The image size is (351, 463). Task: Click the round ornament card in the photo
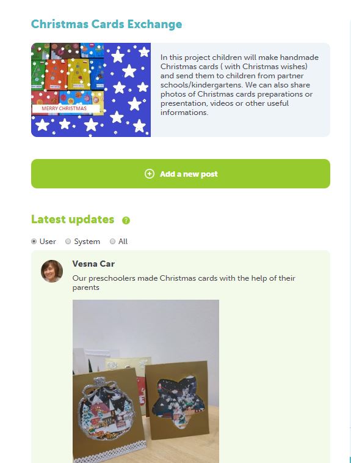coord(107,410)
